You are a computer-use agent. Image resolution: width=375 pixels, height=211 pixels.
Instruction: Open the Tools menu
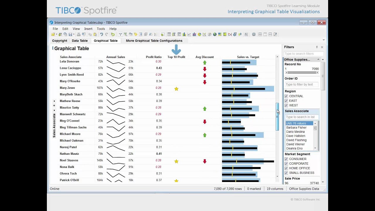(x=101, y=29)
